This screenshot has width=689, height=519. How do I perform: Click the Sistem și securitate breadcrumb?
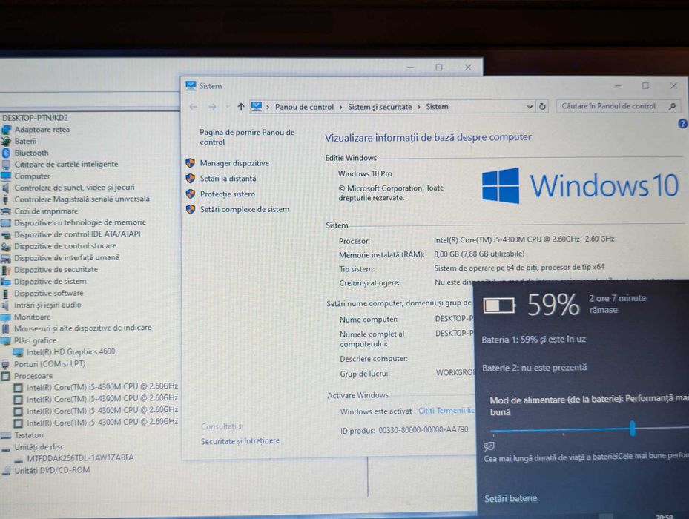(x=380, y=107)
